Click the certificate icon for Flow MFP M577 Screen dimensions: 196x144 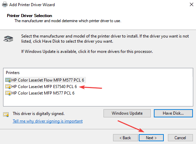tap(8, 80)
